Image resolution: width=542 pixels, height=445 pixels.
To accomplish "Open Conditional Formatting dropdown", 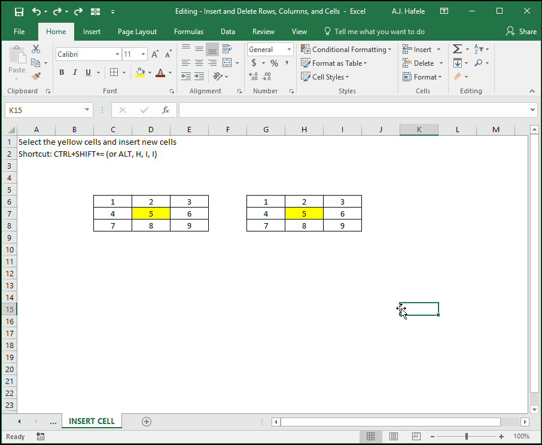I will tap(346, 50).
